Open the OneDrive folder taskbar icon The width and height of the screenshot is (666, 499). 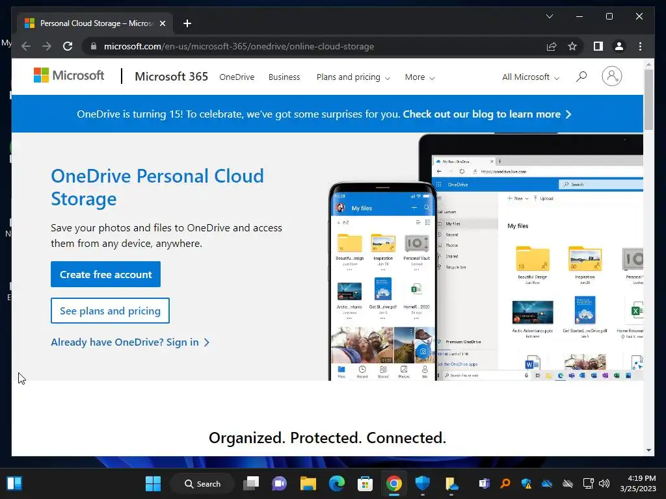click(451, 483)
